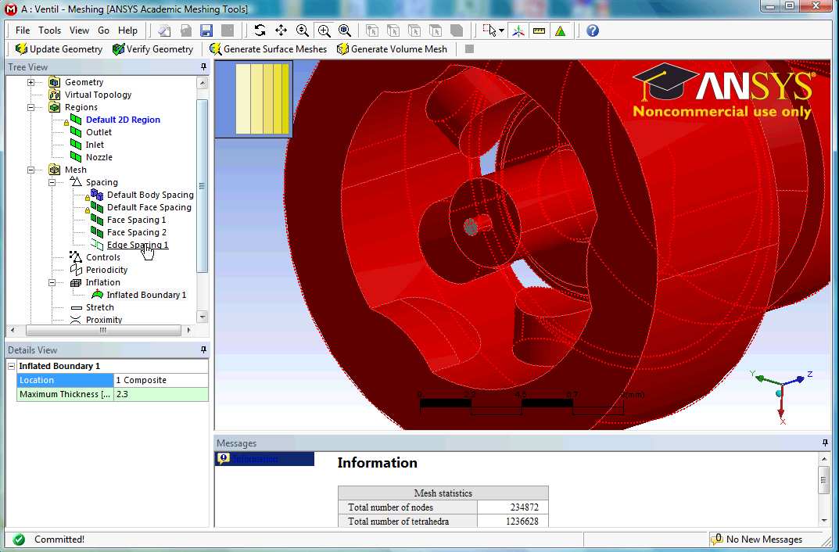Click Update Geometry button
Image resolution: width=839 pixels, height=552 pixels.
59,49
